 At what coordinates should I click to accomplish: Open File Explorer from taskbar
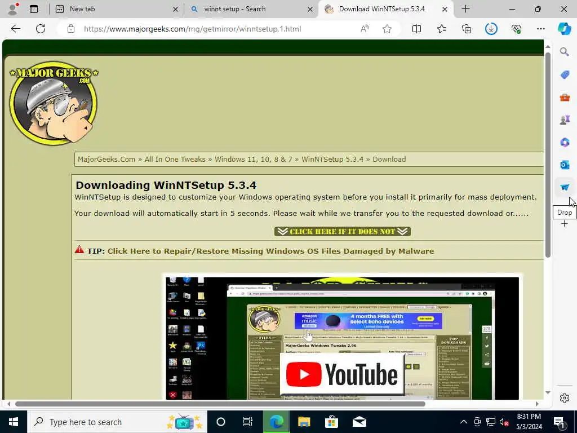click(x=304, y=422)
